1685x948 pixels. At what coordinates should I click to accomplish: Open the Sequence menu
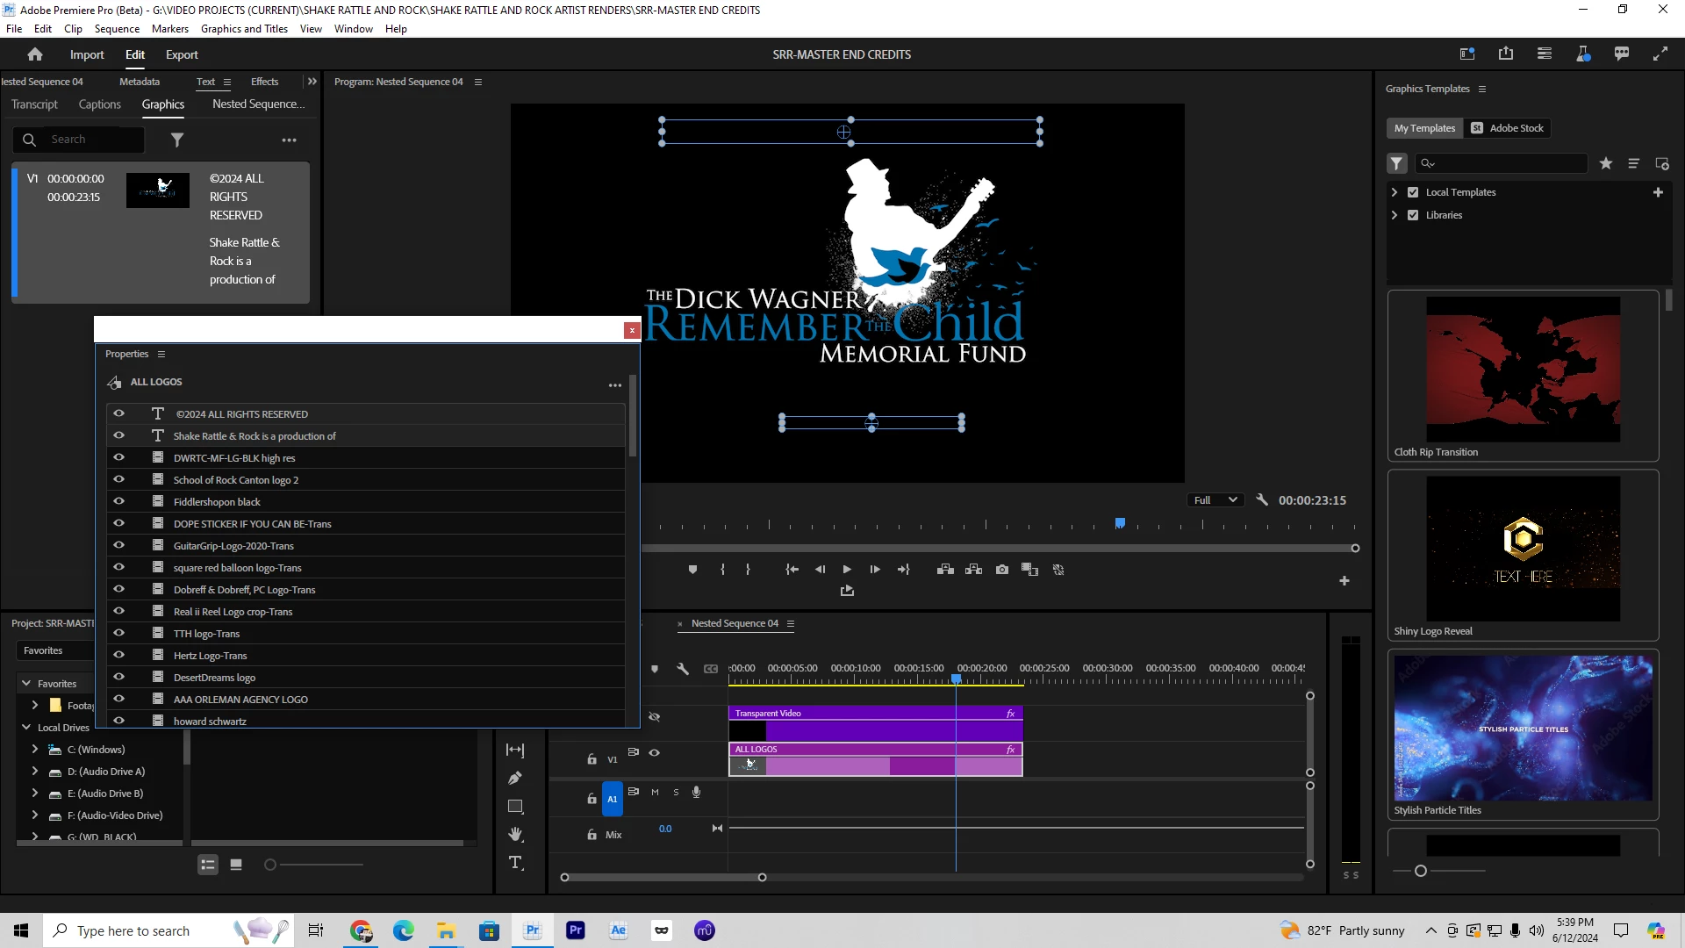coord(117,29)
